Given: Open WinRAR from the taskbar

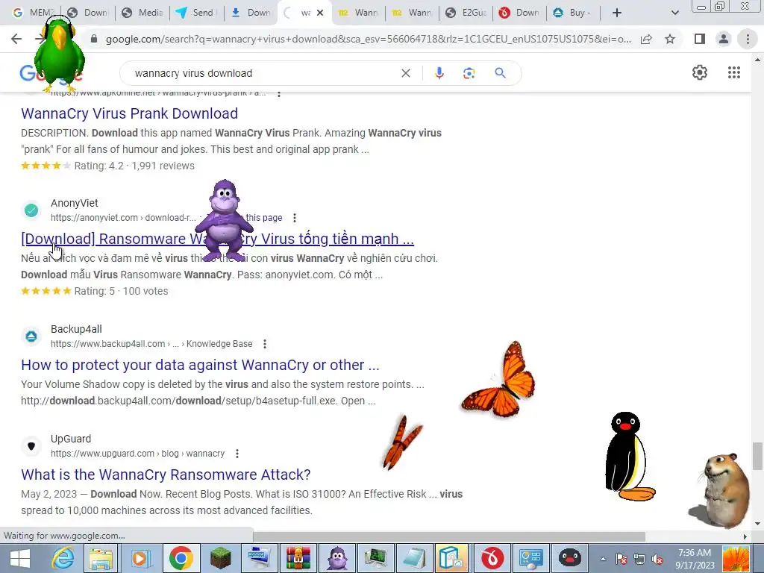Looking at the screenshot, I should point(298,558).
